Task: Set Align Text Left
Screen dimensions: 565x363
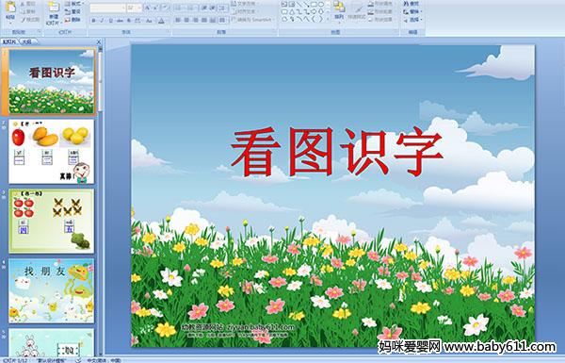Action: pyautogui.click(x=178, y=20)
